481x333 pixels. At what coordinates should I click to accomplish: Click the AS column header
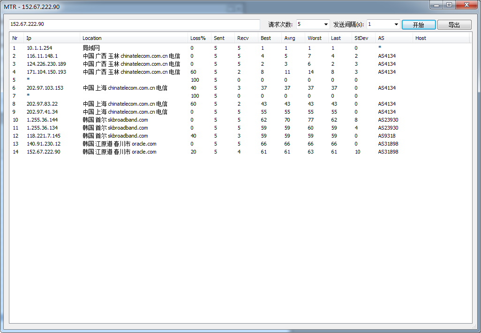tap(394, 38)
